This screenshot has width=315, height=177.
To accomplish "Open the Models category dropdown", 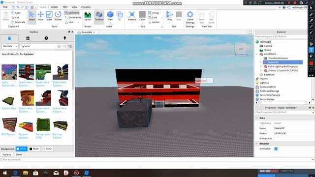I will click(10, 46).
